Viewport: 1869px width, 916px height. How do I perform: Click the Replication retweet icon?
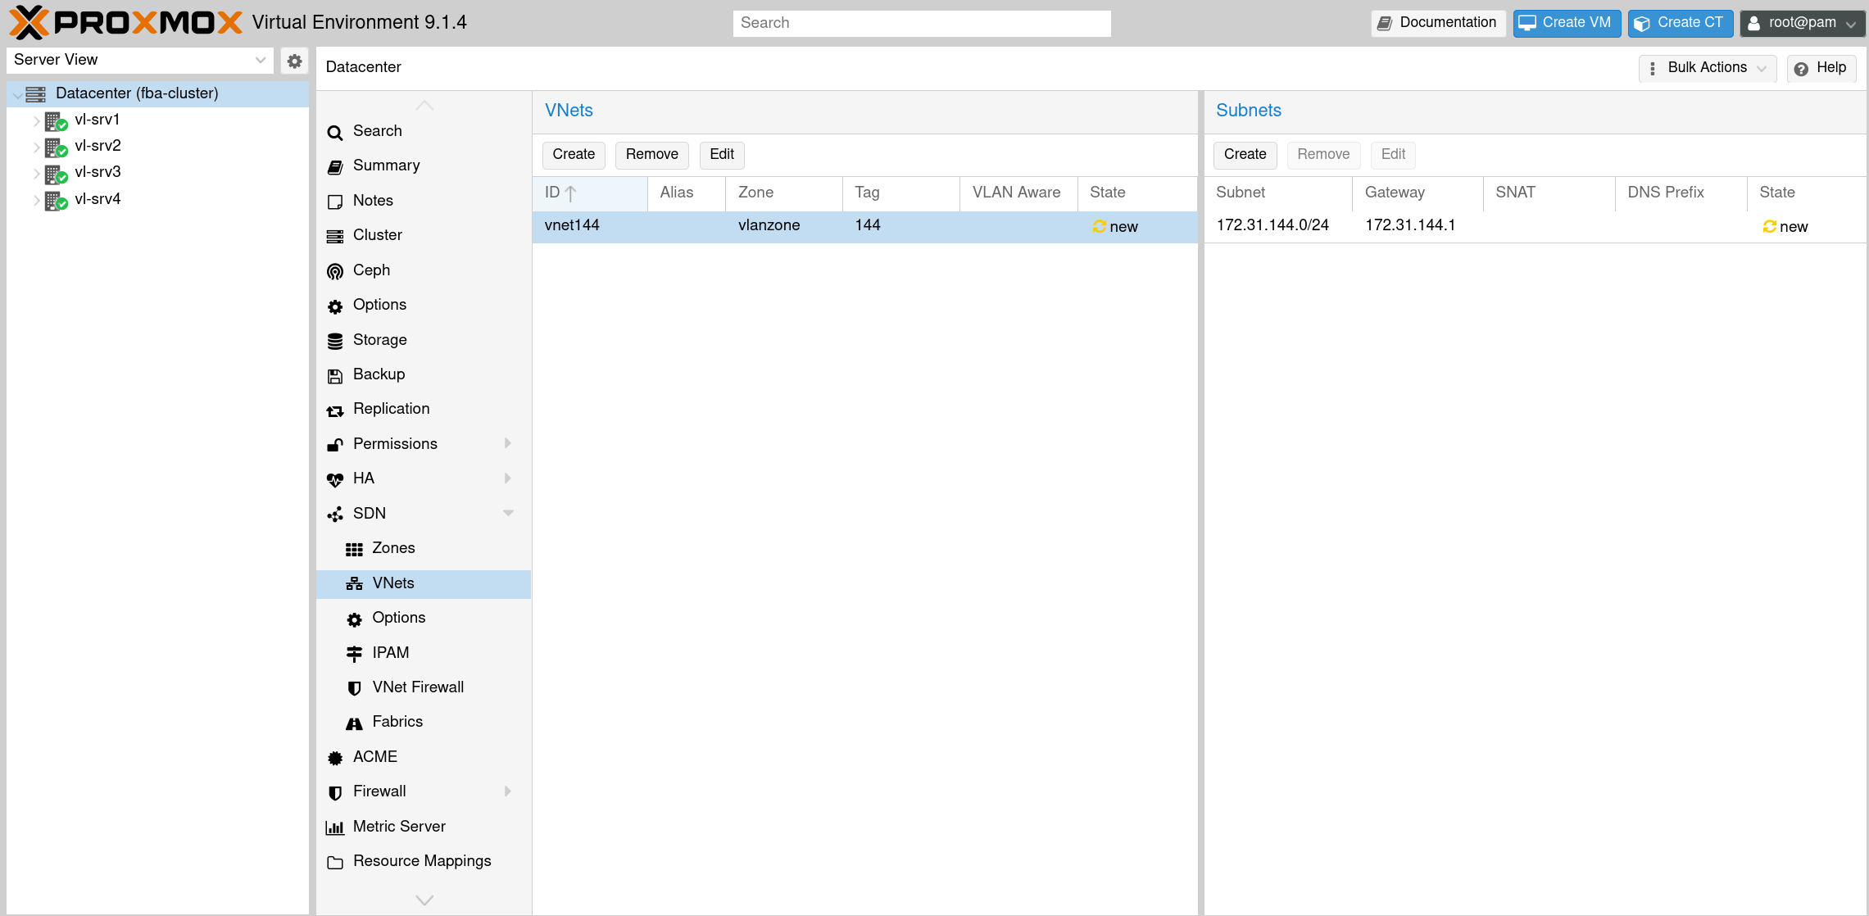pyautogui.click(x=335, y=410)
